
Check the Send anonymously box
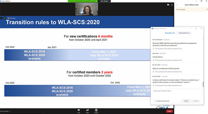(155, 101)
